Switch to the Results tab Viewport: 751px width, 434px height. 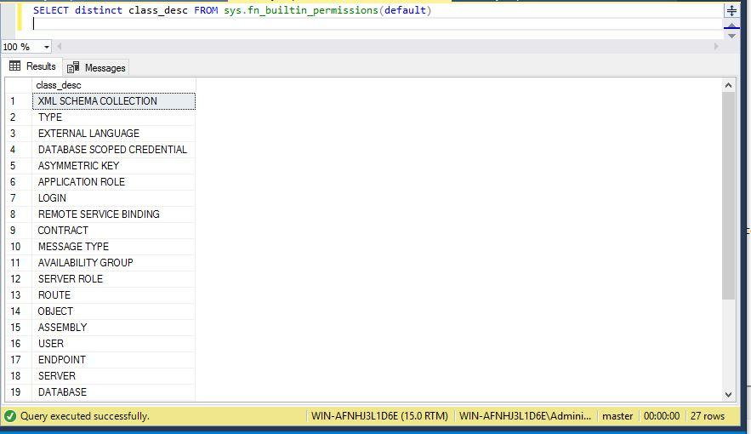pos(32,66)
